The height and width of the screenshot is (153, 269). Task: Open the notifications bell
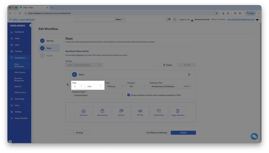pyautogui.click(x=168, y=20)
